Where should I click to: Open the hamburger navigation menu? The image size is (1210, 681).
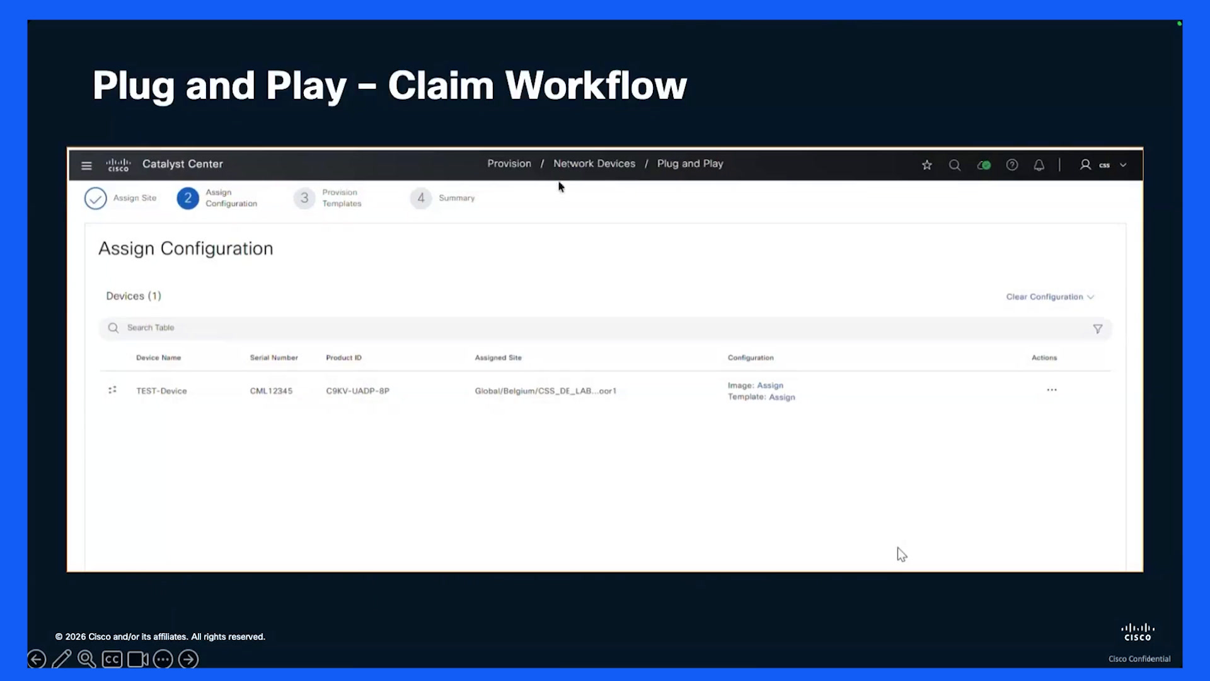(x=86, y=165)
